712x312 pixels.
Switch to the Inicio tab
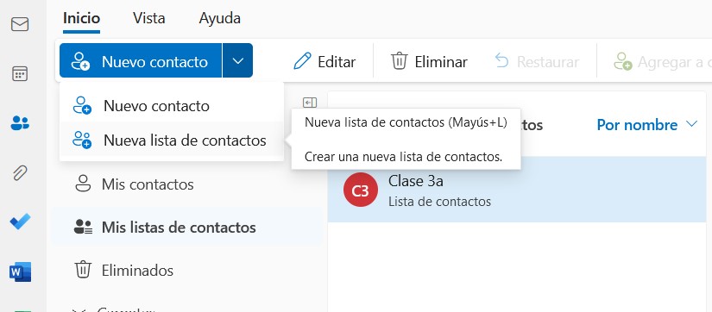[x=81, y=19]
